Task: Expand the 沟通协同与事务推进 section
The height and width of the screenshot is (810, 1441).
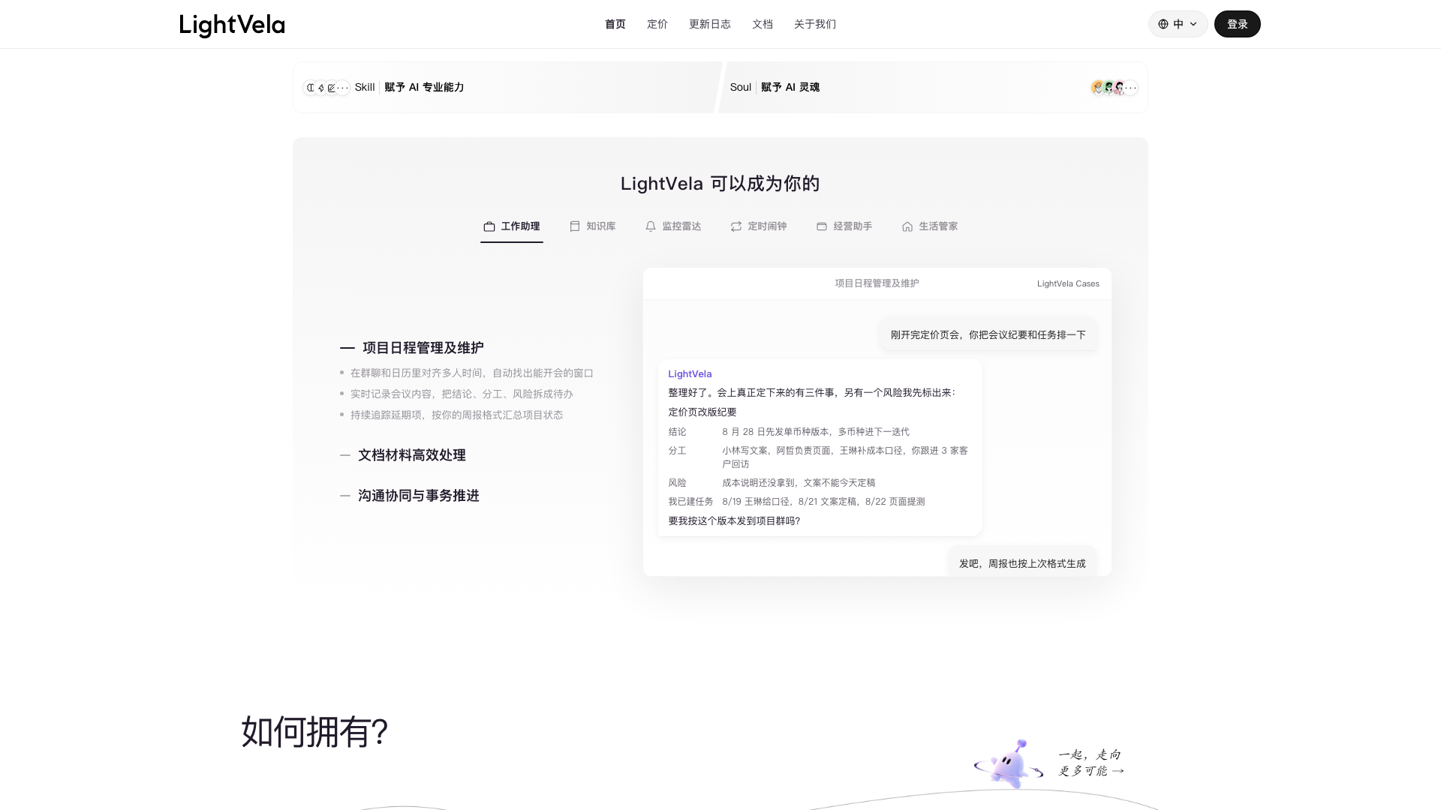Action: (x=410, y=496)
